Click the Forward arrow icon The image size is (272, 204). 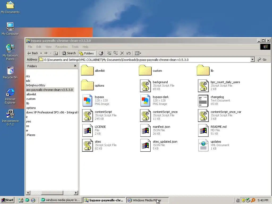(46, 53)
